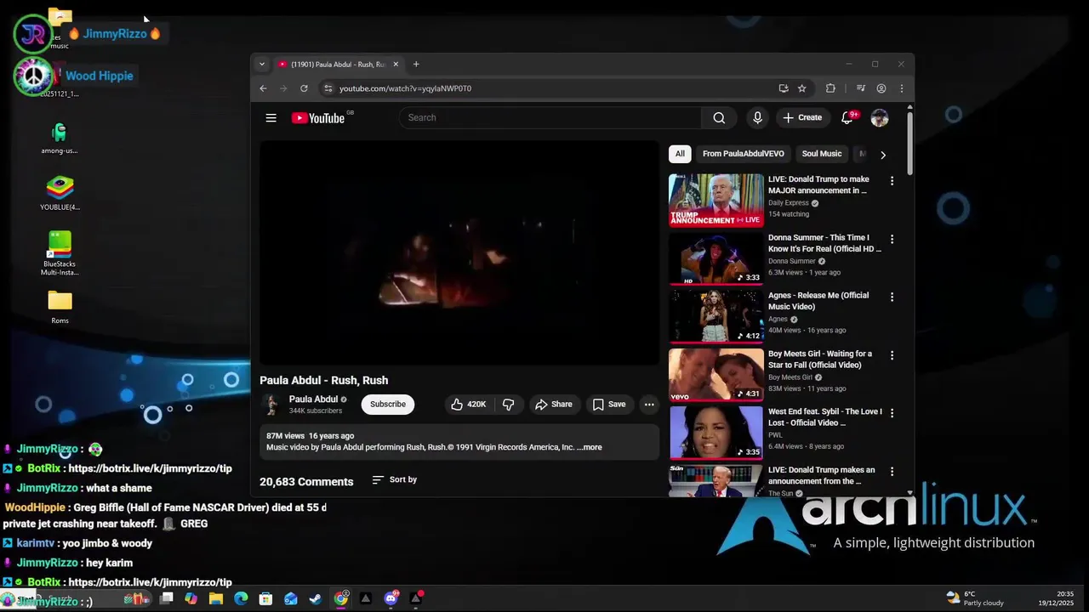
Task: Open File Explorer from the taskbar
Action: click(x=216, y=598)
